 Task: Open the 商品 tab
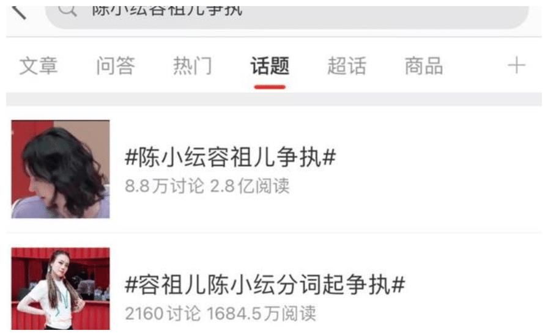pyautogui.click(x=424, y=65)
